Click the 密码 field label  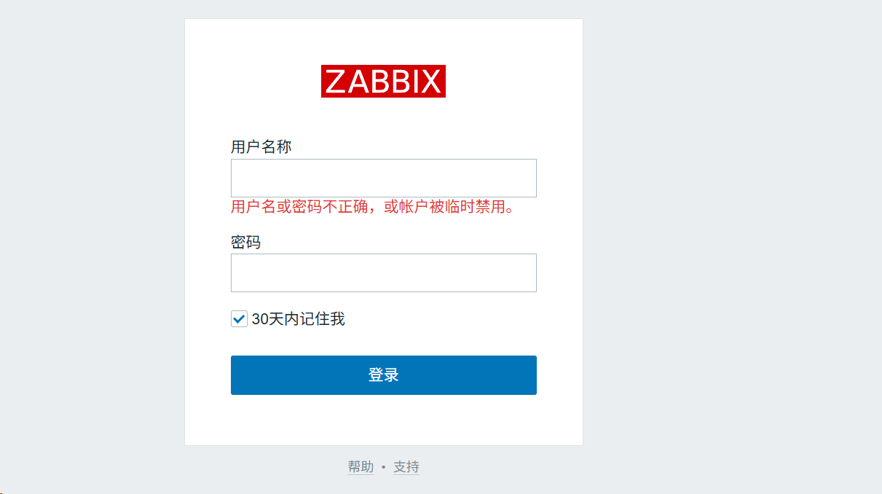pyautogui.click(x=245, y=242)
